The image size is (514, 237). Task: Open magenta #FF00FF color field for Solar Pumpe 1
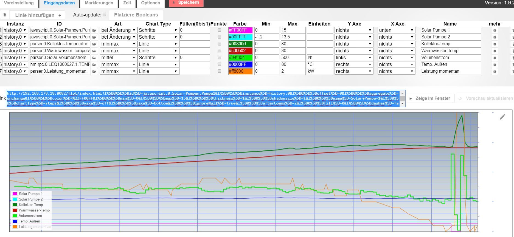[240, 30]
